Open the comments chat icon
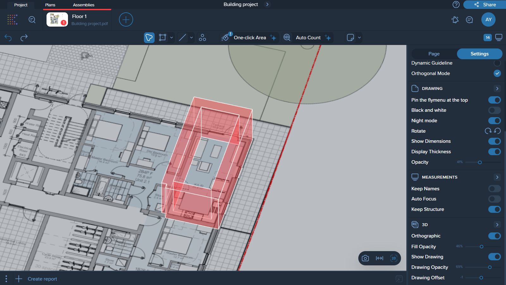Image resolution: width=506 pixels, height=285 pixels. 470,20
